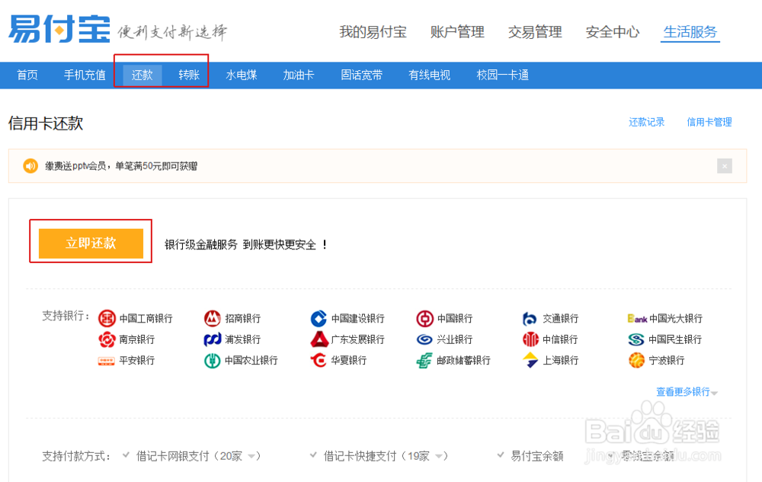Select the 转账 tab
The width and height of the screenshot is (762, 482).
tap(189, 75)
